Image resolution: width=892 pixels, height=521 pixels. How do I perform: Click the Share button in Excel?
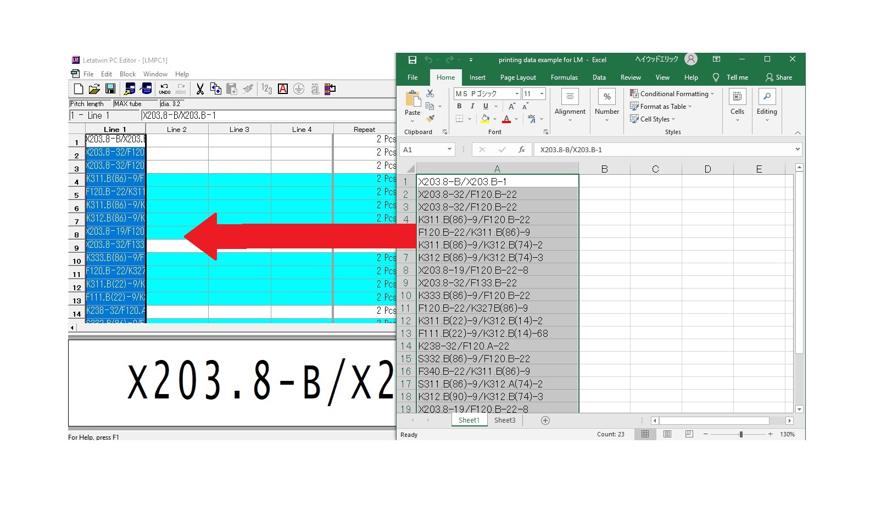click(x=779, y=77)
